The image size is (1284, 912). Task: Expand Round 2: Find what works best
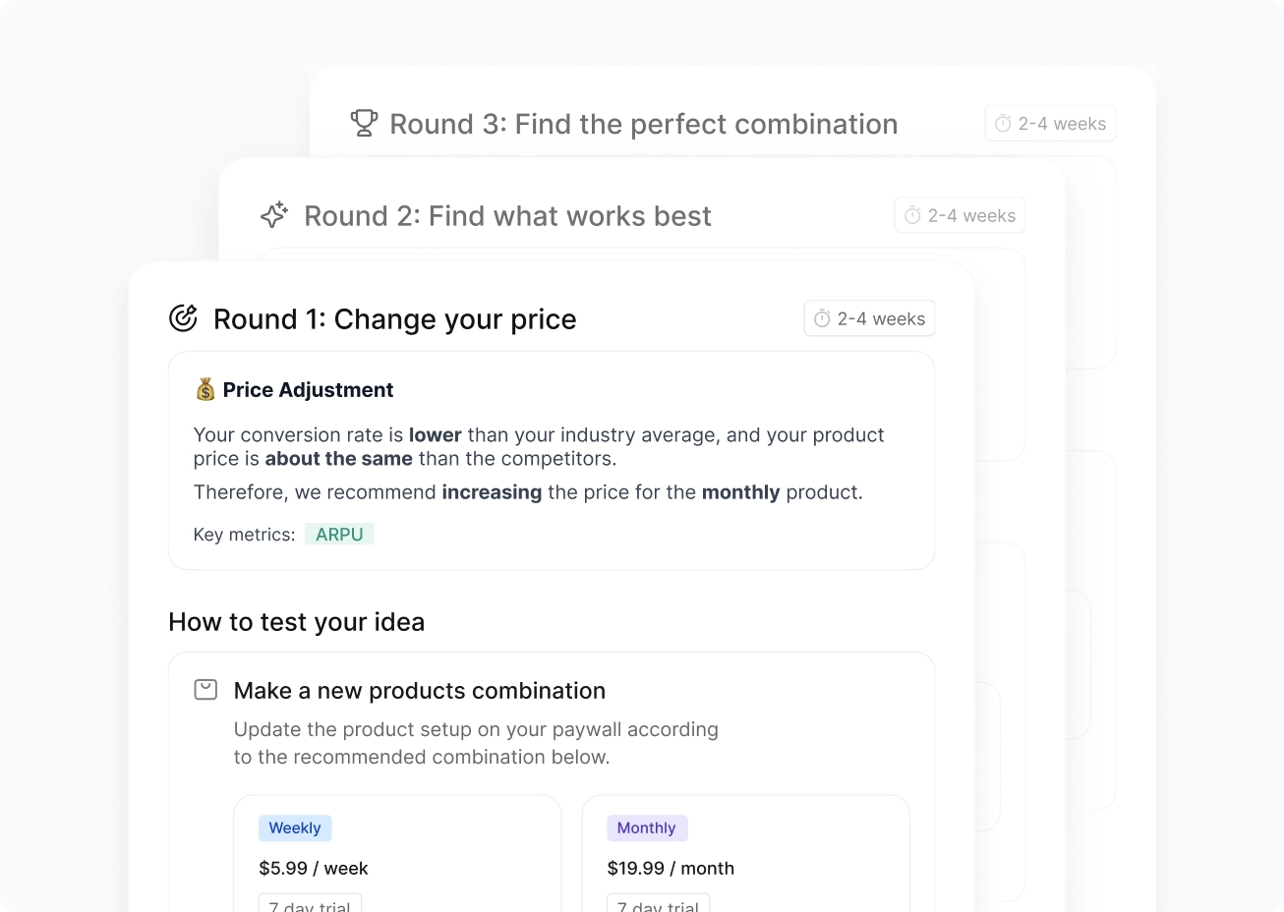point(507,216)
